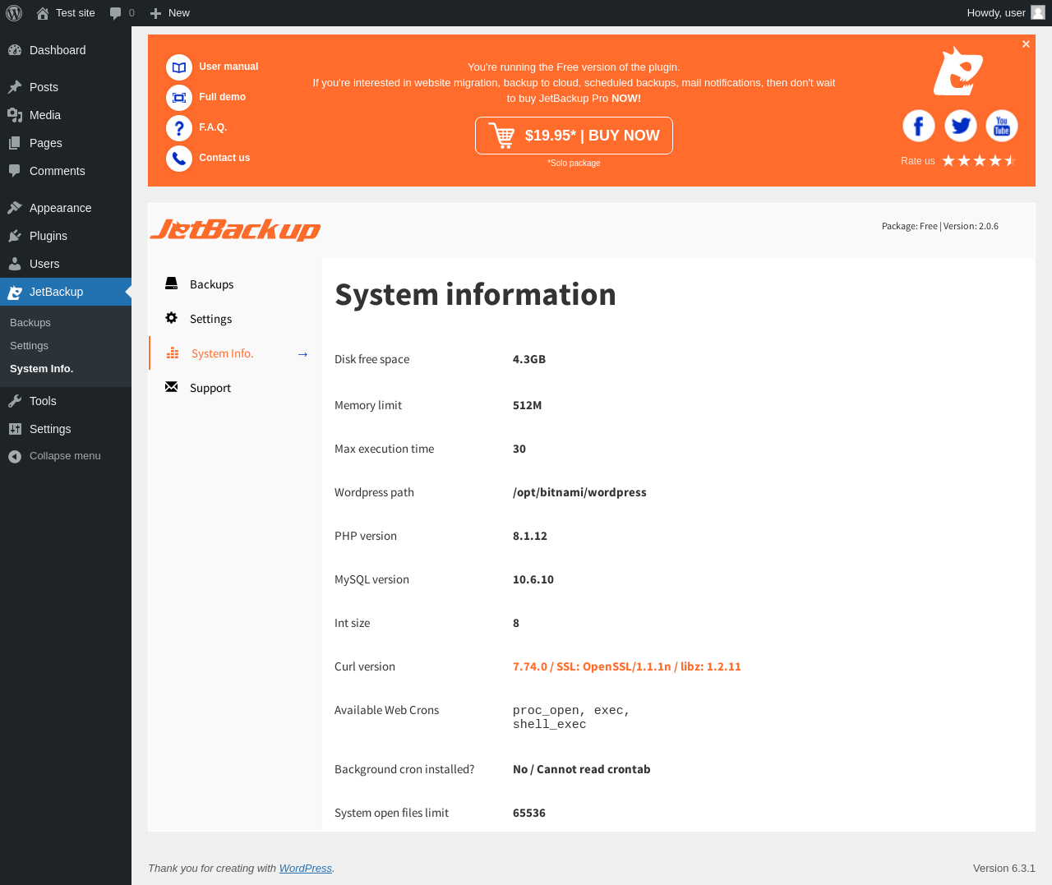Click the 'Version 6.3.1' footer text

coord(1004,869)
